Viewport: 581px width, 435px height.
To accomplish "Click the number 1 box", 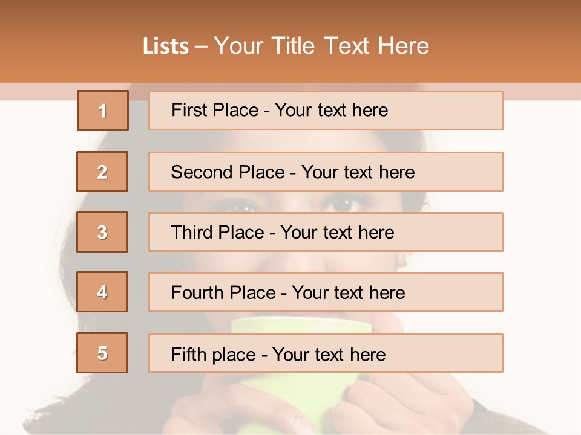I will coord(103,111).
